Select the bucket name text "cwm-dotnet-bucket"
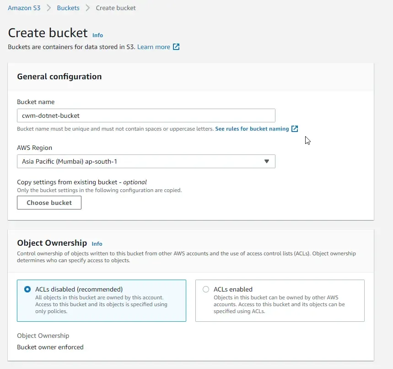Image resolution: width=393 pixels, height=369 pixels. tap(50, 115)
